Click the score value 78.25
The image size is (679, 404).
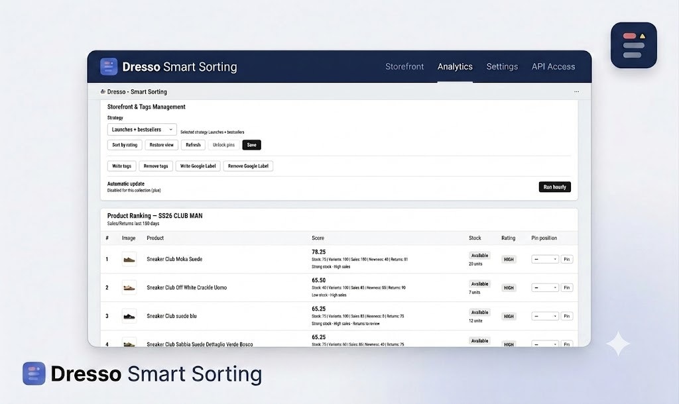coord(319,252)
